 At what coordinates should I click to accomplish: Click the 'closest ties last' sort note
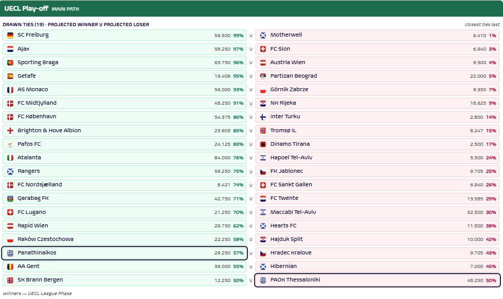coord(482,25)
